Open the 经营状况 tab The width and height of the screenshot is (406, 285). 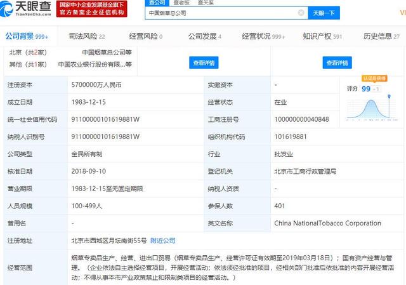(263, 36)
